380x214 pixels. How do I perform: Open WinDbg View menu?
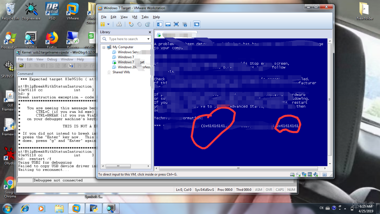pyautogui.click(x=40, y=59)
